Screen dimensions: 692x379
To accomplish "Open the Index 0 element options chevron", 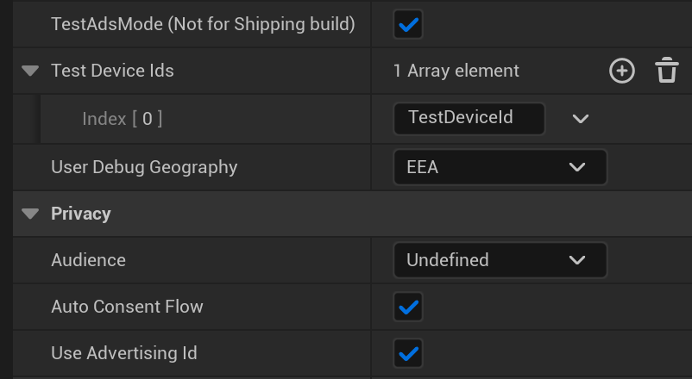I will click(581, 119).
